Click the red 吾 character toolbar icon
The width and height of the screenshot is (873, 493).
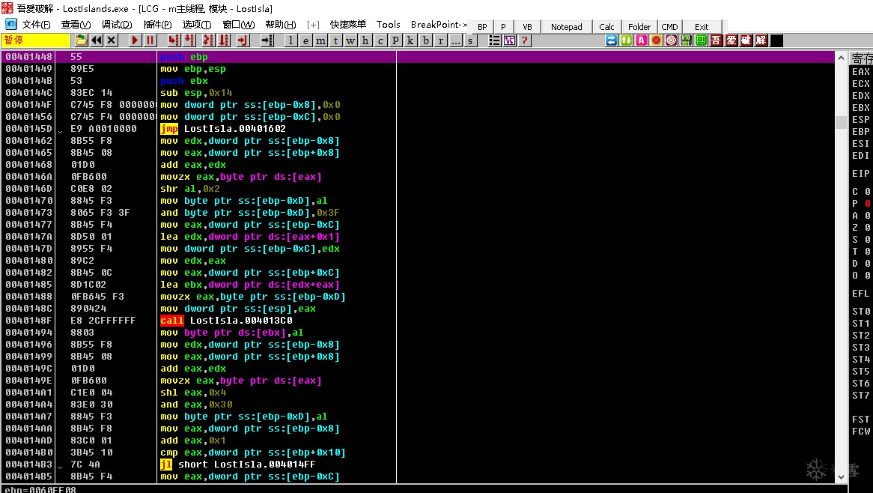click(x=717, y=40)
